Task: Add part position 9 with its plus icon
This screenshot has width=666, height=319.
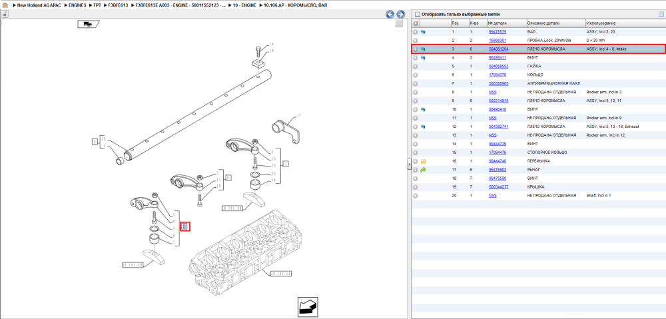Action: point(416,101)
